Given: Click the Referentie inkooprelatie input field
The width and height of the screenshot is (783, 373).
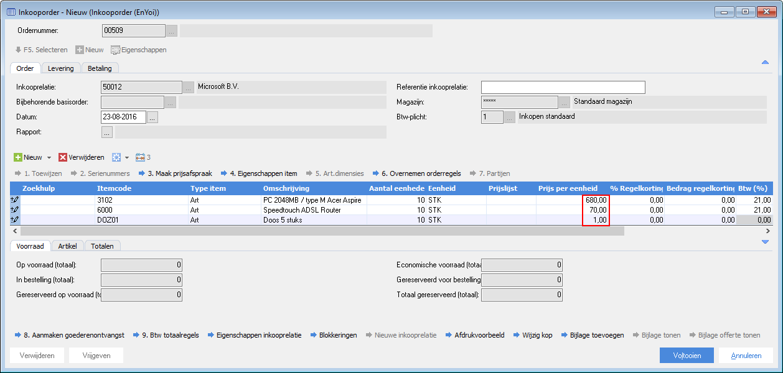Looking at the screenshot, I should (x=563, y=87).
